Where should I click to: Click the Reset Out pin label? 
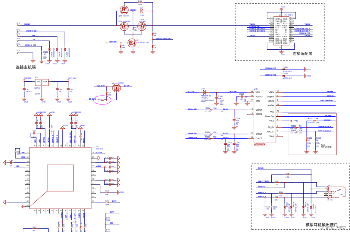coord(270,116)
